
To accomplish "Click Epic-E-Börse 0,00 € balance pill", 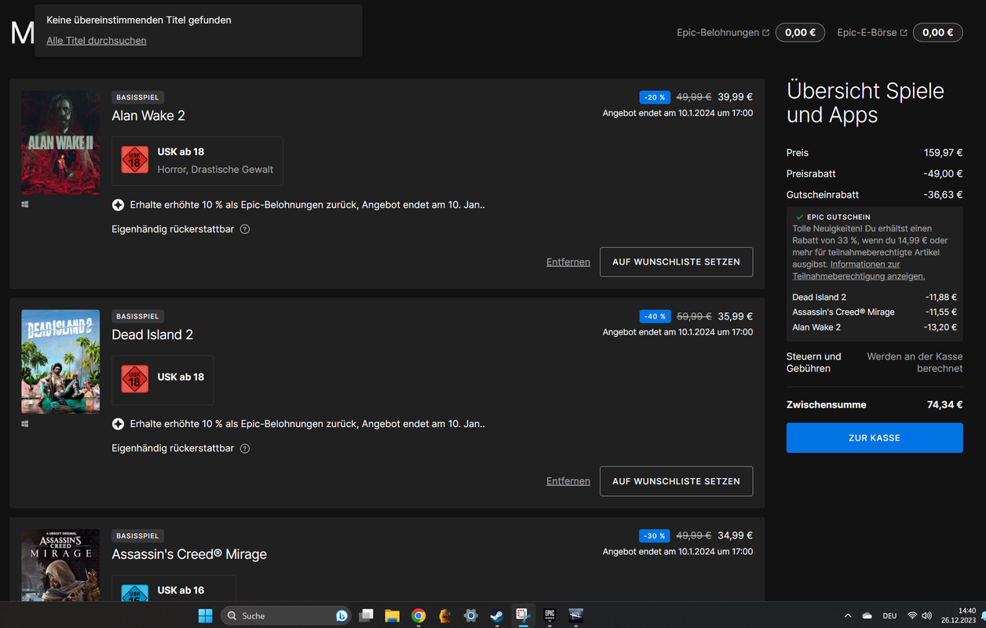I will 937,33.
